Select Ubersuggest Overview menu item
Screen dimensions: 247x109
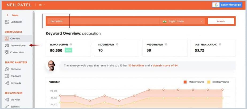(x=15, y=38)
